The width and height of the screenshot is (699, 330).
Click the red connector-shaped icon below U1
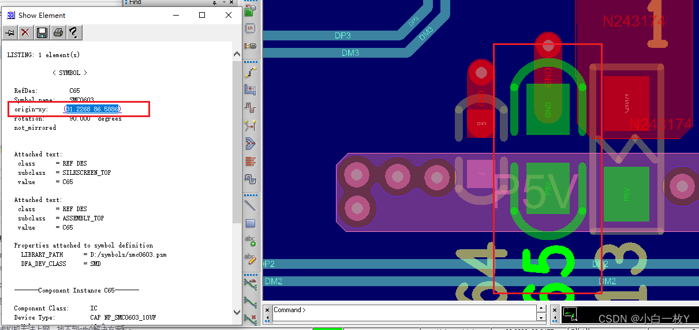[x=251, y=46]
